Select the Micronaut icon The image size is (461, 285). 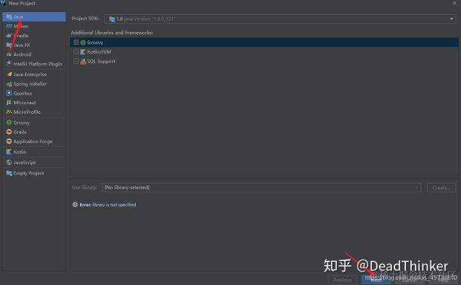pos(9,102)
